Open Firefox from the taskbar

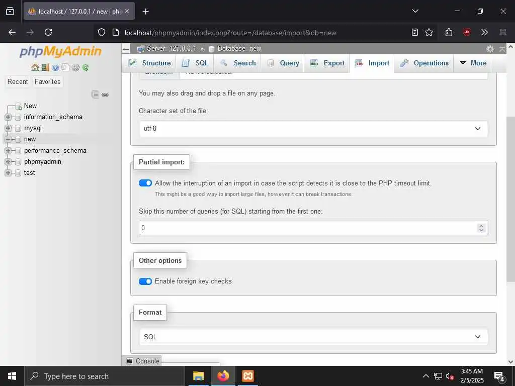pyautogui.click(x=223, y=376)
